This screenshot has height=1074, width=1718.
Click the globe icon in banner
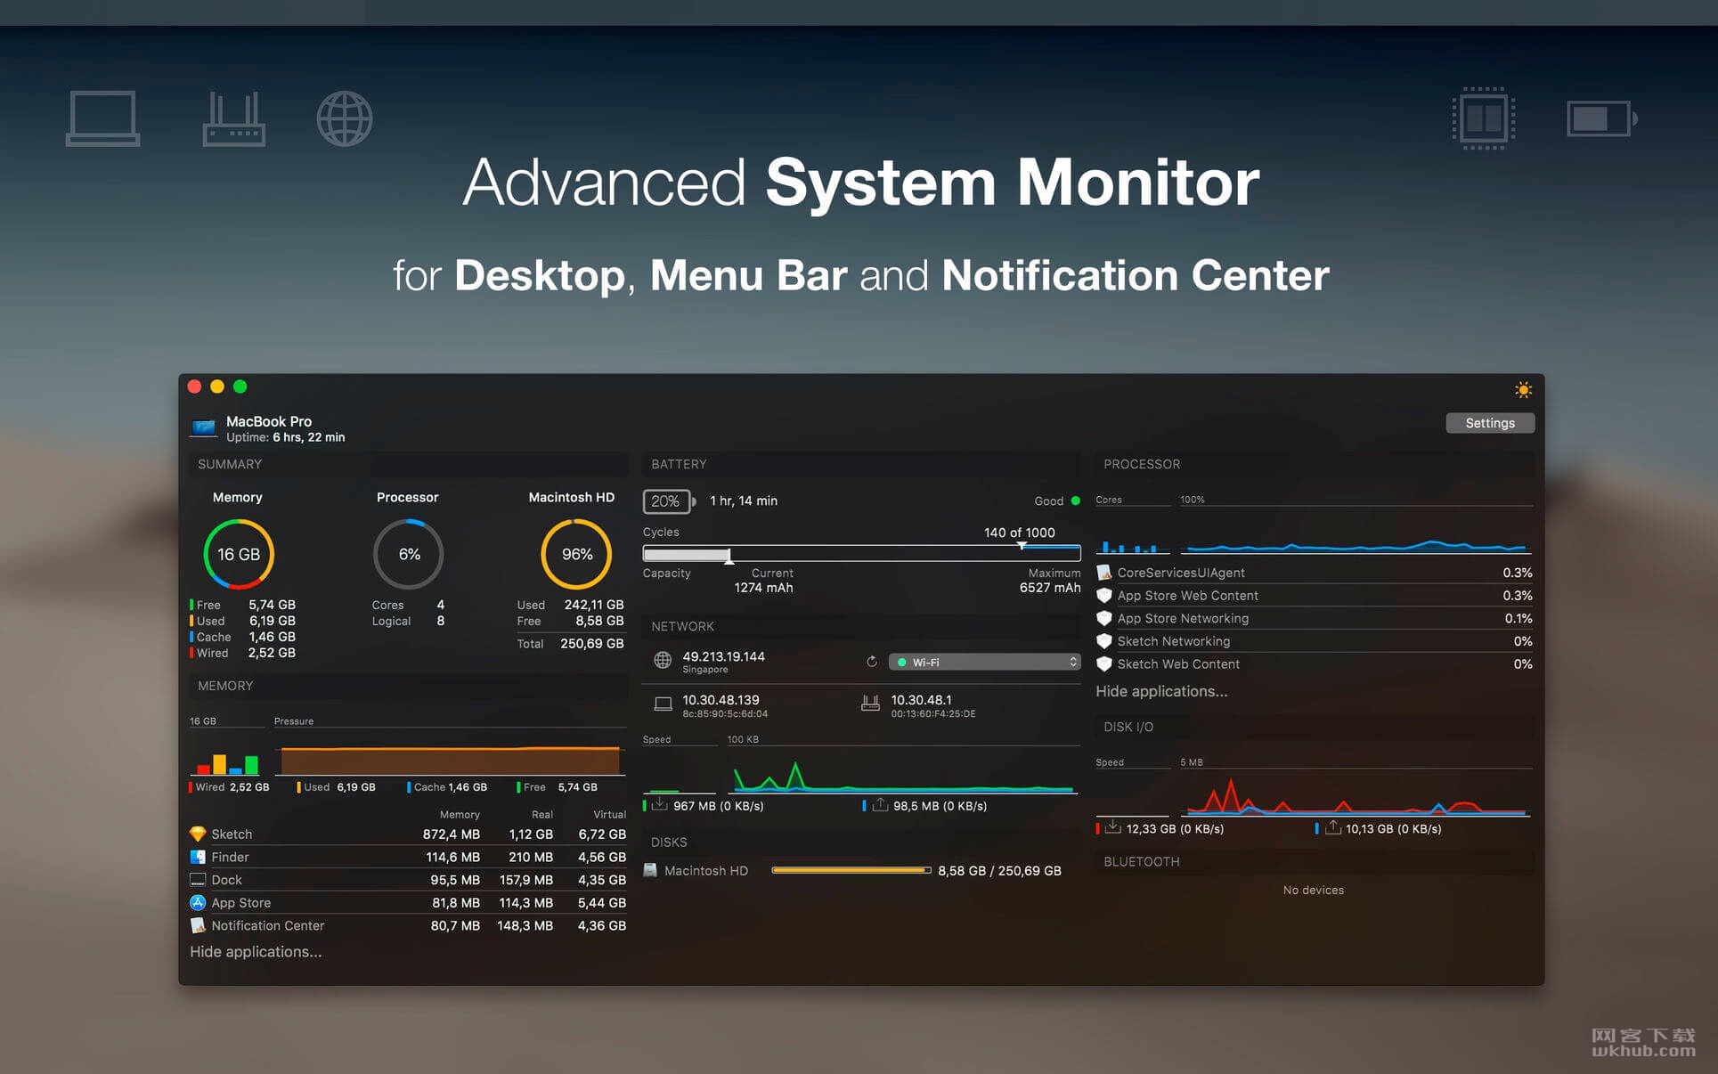[345, 118]
